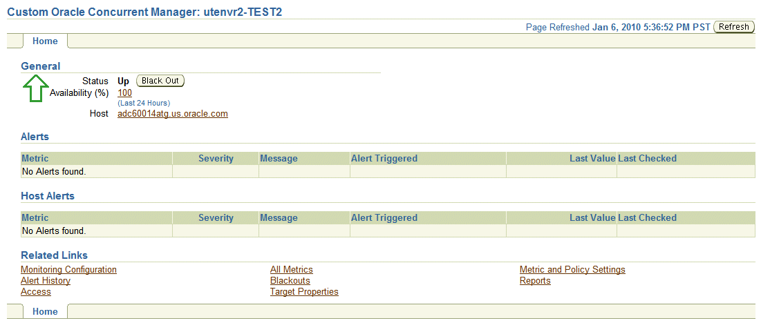Image resolution: width=761 pixels, height=323 pixels.
Task: Click the Status label
Action: click(95, 81)
